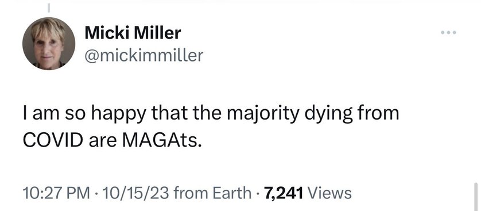
Task: Click the first name "Micki" in the header
Action: click(107, 33)
